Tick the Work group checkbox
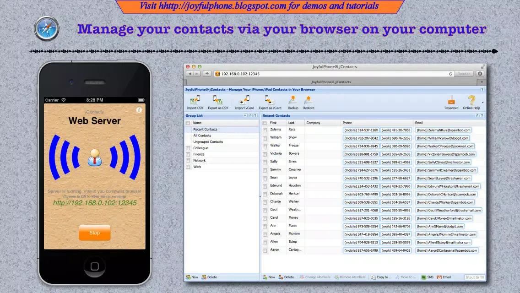This screenshot has width=520, height=293. 188,167
